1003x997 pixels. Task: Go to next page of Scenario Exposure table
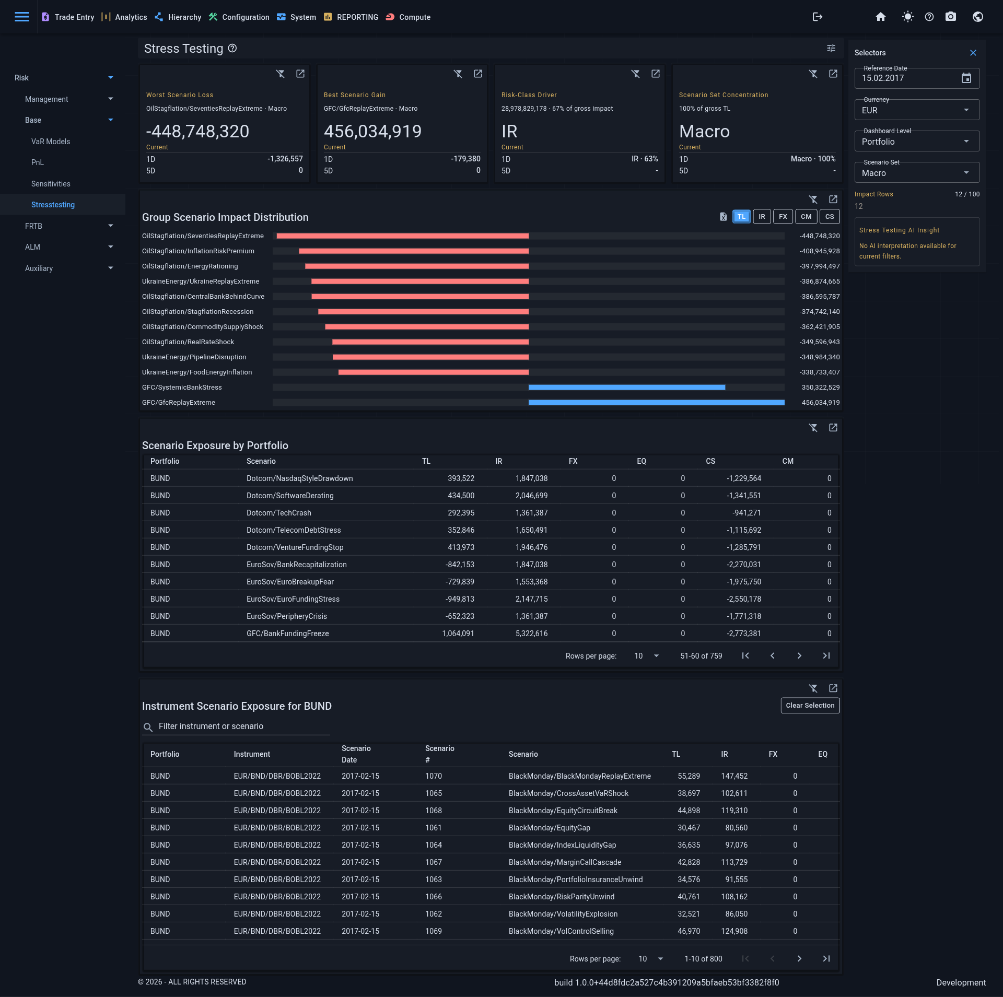click(x=799, y=656)
